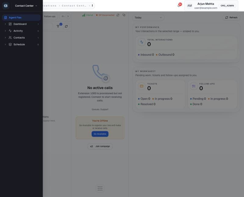The width and height of the screenshot is (244, 197).
Task: Click the SIP Disconnected status
Action: click(x=105, y=15)
